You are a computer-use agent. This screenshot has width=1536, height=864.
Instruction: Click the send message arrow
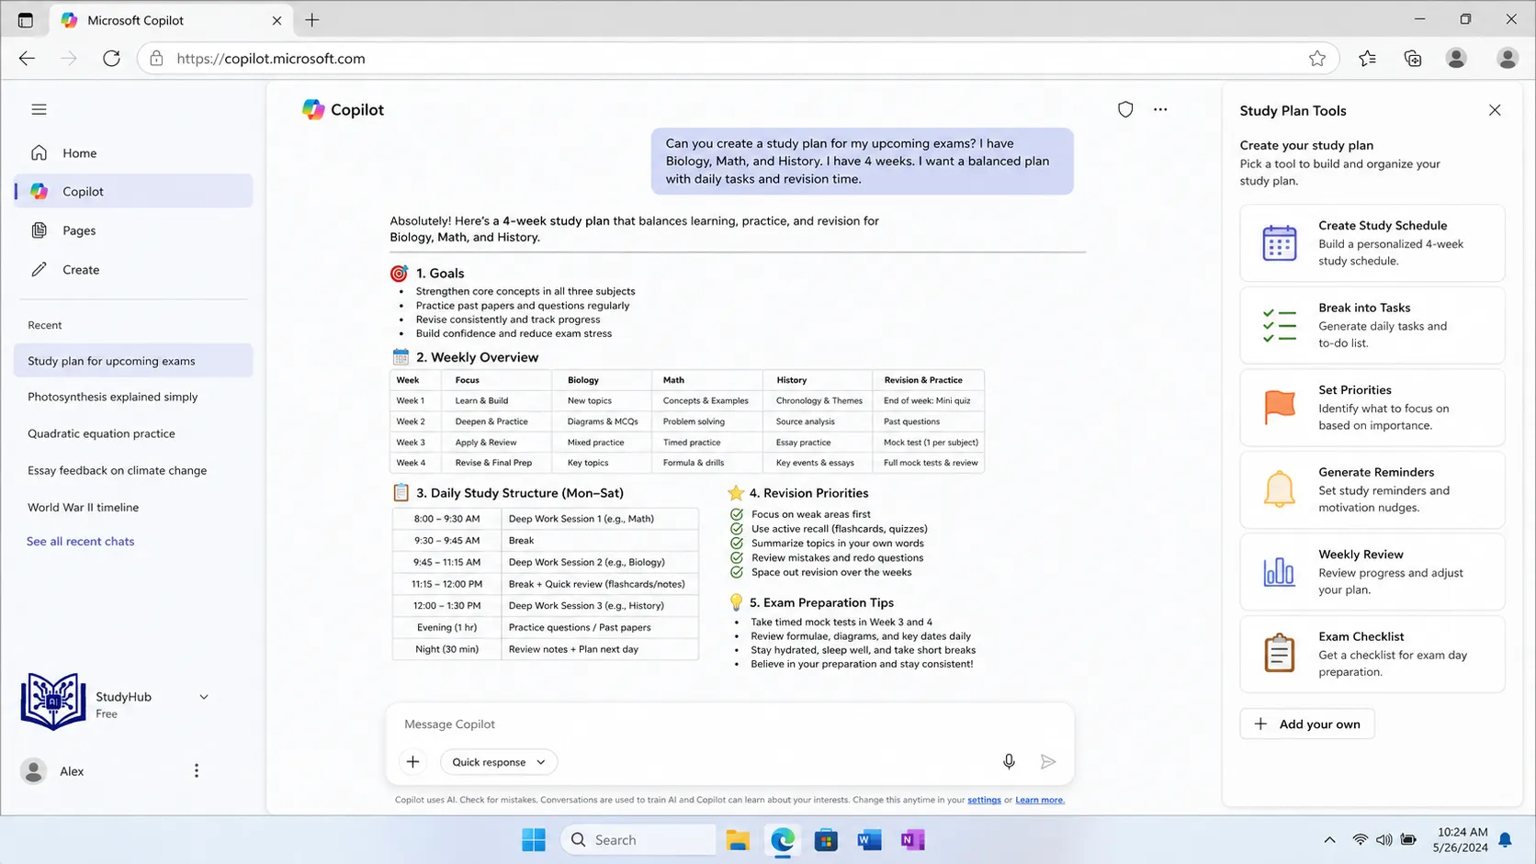point(1048,761)
